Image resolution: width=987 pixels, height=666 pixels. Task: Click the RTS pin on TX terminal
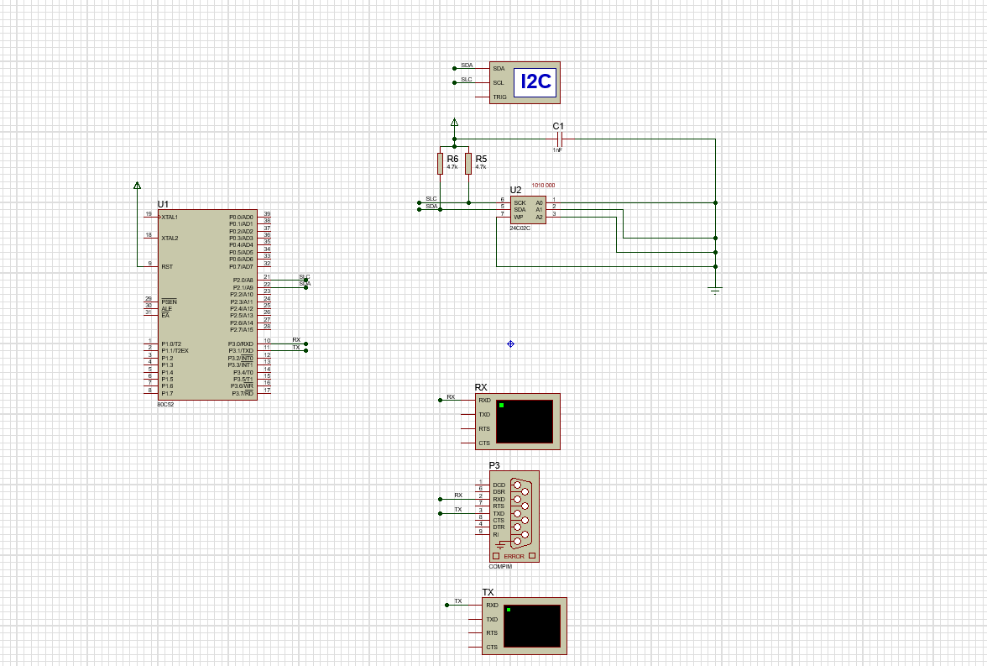[492, 632]
